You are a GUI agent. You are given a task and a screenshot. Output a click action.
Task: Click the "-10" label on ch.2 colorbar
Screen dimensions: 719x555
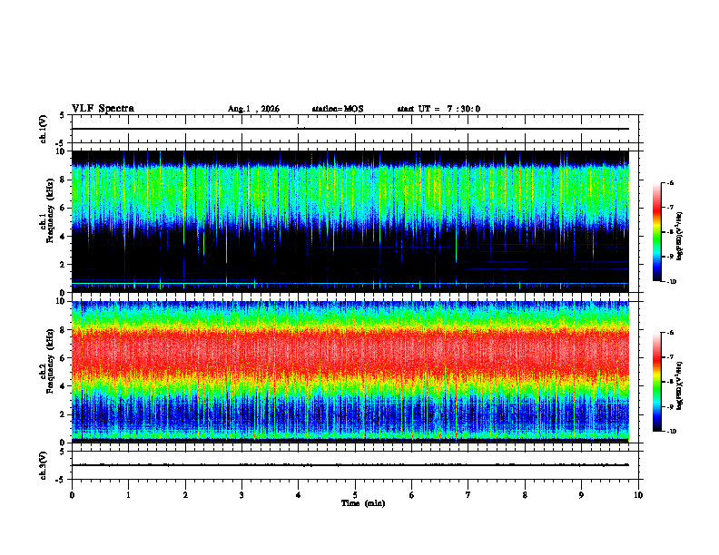672,432
